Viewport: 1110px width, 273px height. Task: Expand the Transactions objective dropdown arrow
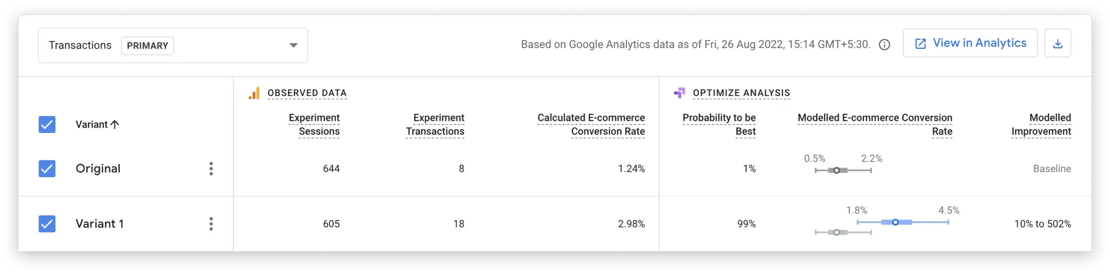click(x=293, y=45)
